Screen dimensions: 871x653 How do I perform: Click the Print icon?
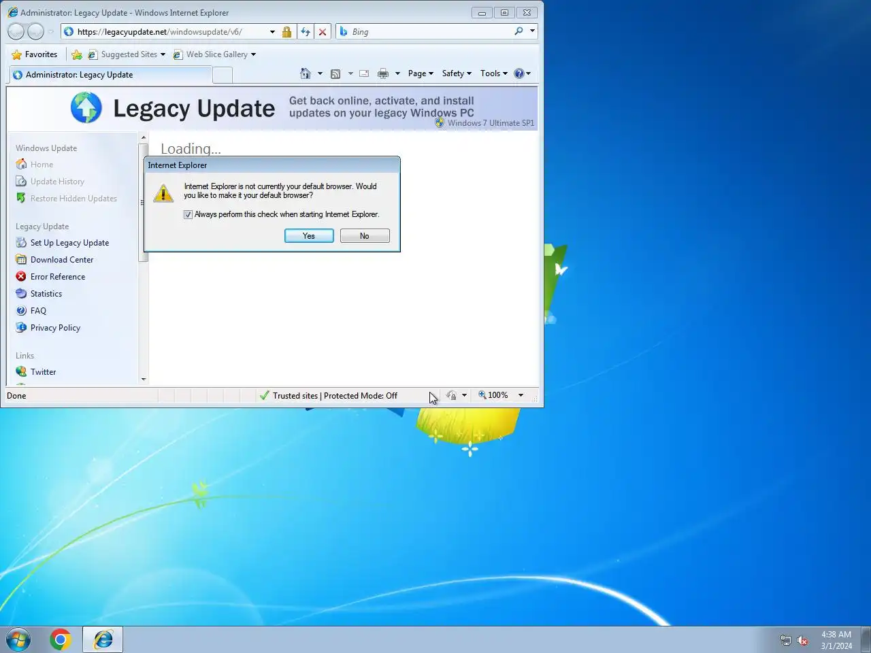(383, 73)
